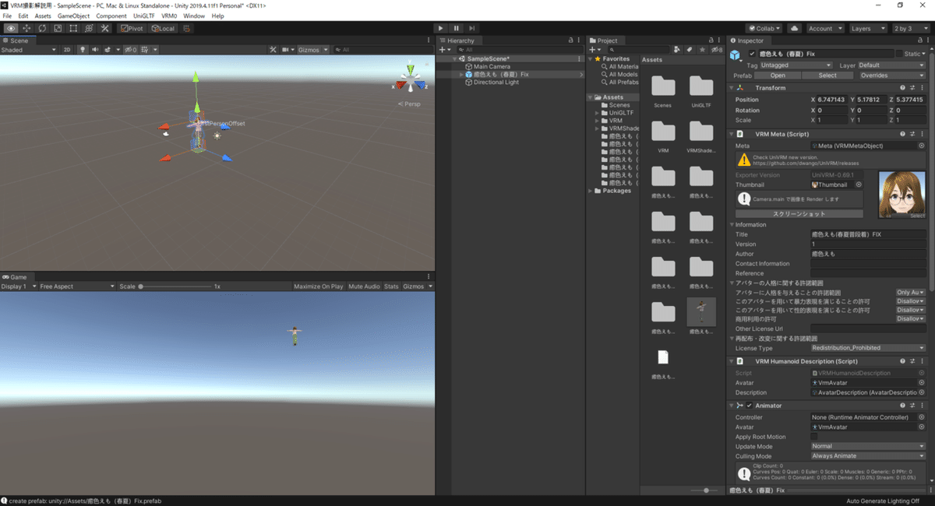The height and width of the screenshot is (506, 935).
Task: Click the スクリーンショット button
Action: click(x=799, y=213)
